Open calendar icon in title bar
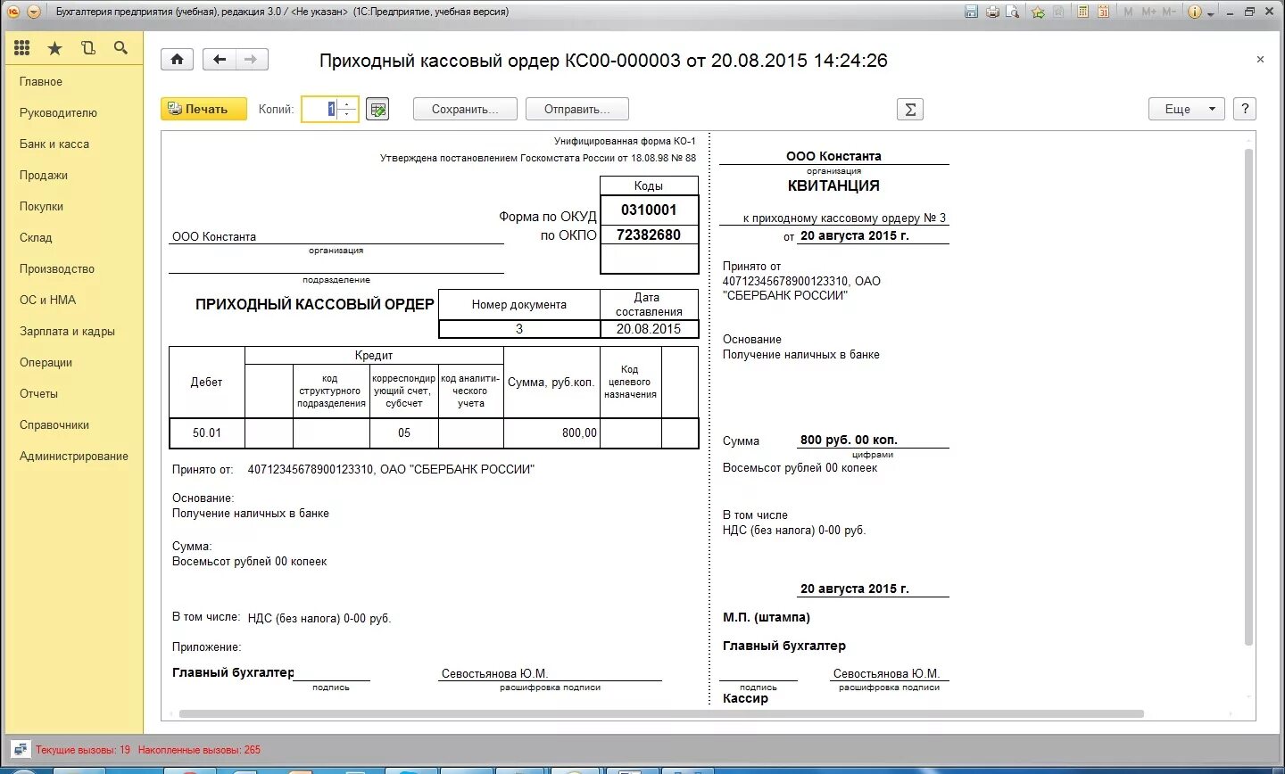Viewport: 1285px width, 774px height. [1104, 12]
